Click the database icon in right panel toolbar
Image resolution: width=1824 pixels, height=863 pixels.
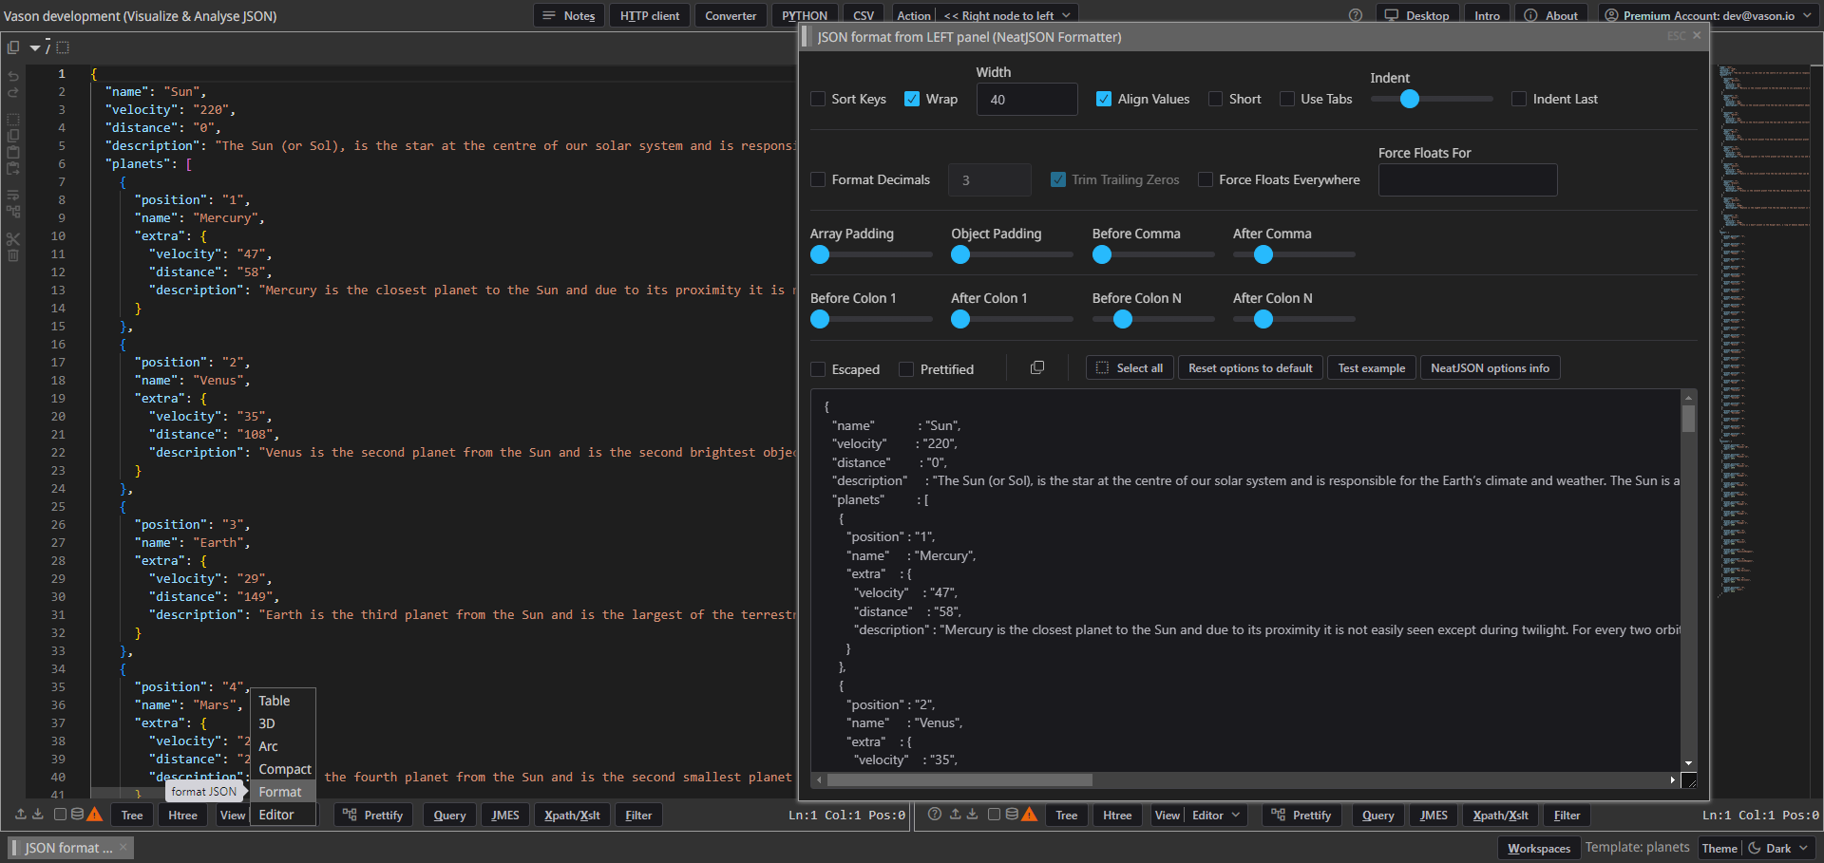point(1013,815)
